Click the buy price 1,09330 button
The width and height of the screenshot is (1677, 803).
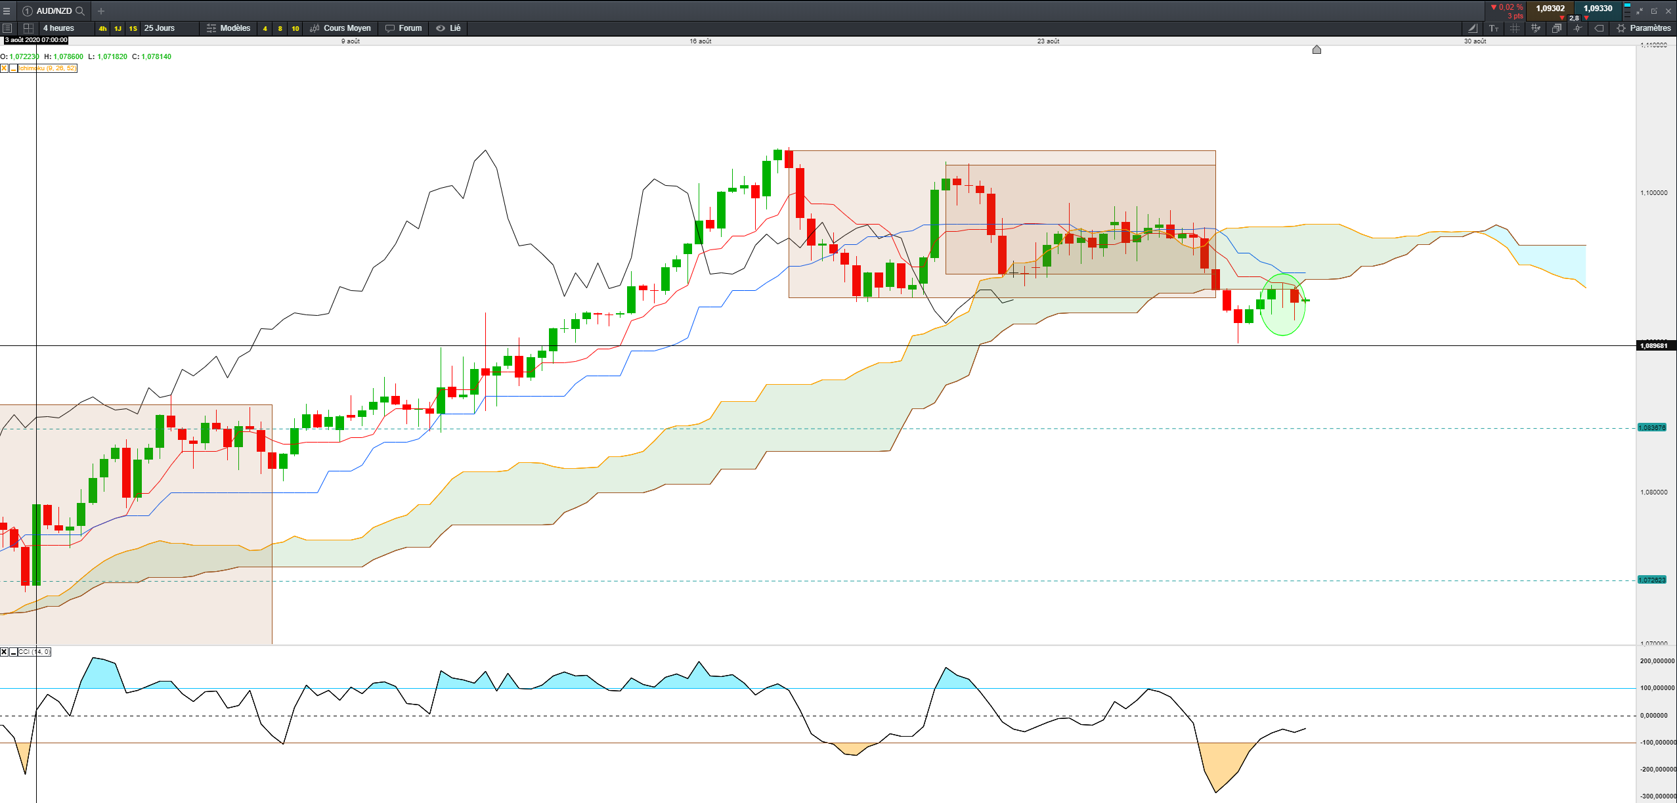pyautogui.click(x=1598, y=9)
